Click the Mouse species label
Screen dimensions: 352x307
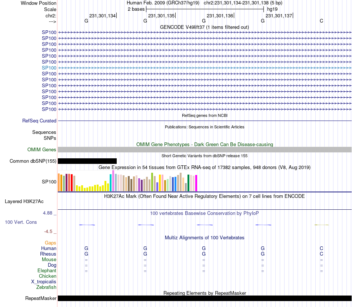(x=49, y=260)
